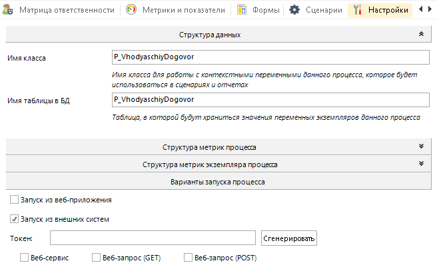Focus the Токен input field

click(x=153, y=238)
